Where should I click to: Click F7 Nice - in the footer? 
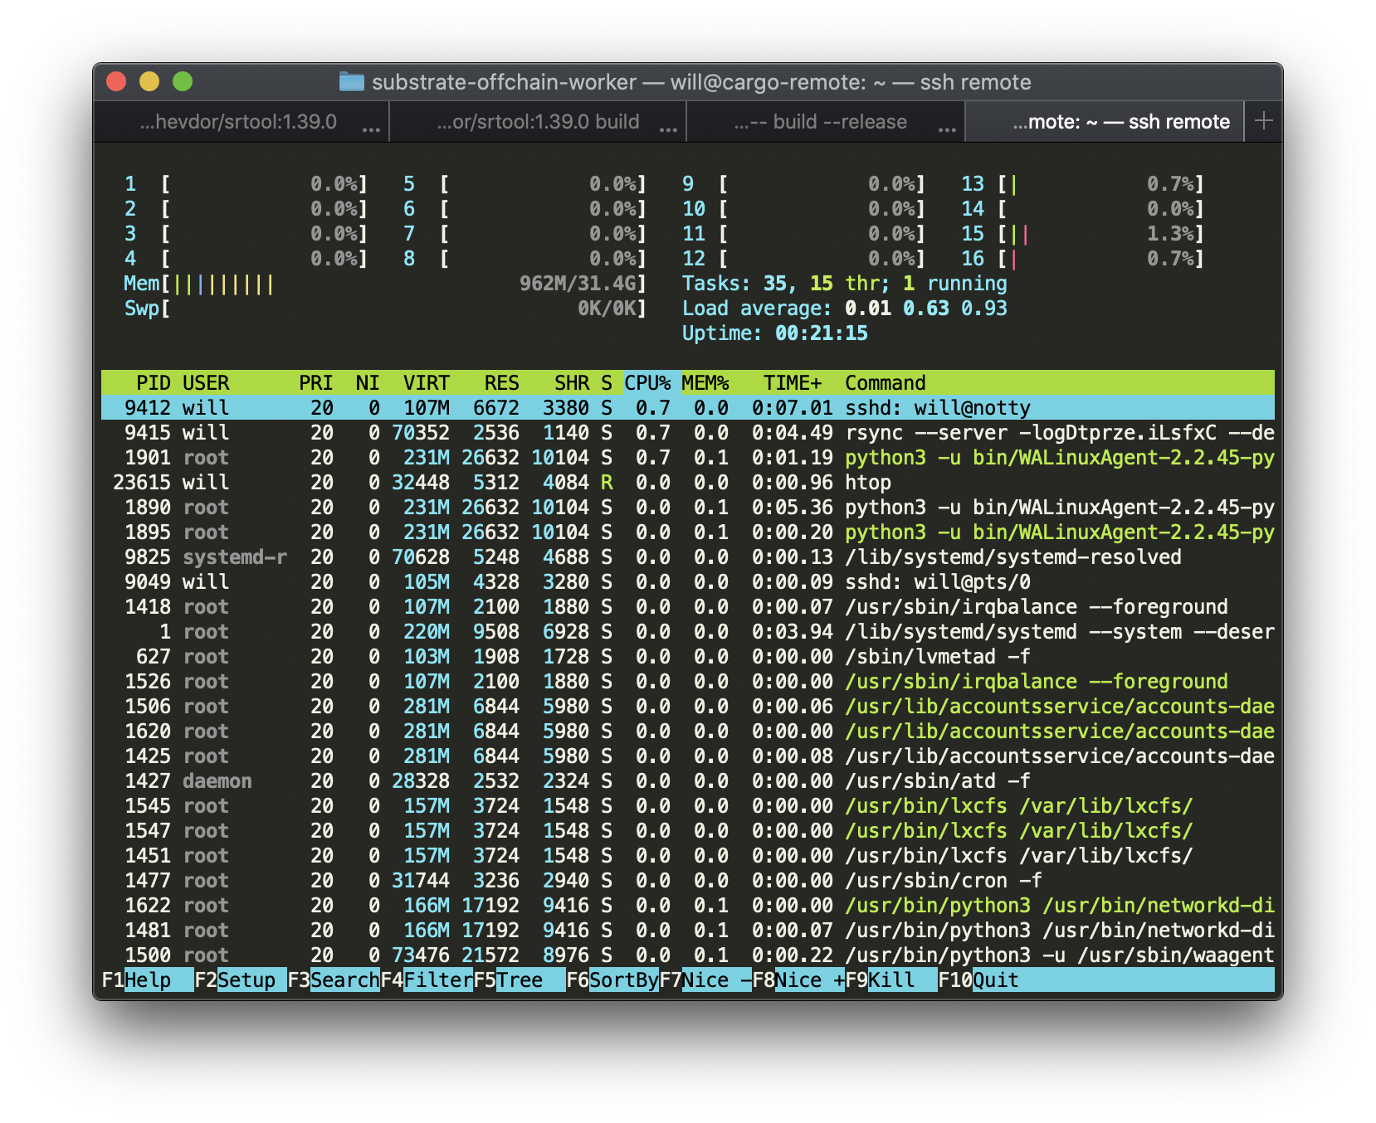tap(705, 980)
